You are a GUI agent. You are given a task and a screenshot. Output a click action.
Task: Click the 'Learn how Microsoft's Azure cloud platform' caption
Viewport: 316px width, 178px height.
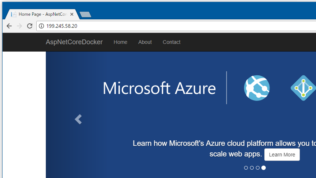(224, 149)
